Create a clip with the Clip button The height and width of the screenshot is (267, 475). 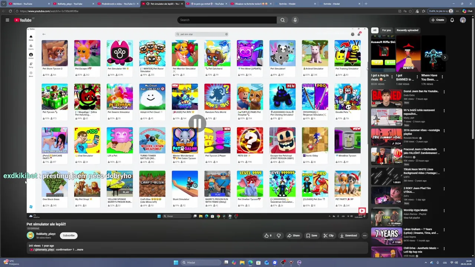tap(328, 235)
